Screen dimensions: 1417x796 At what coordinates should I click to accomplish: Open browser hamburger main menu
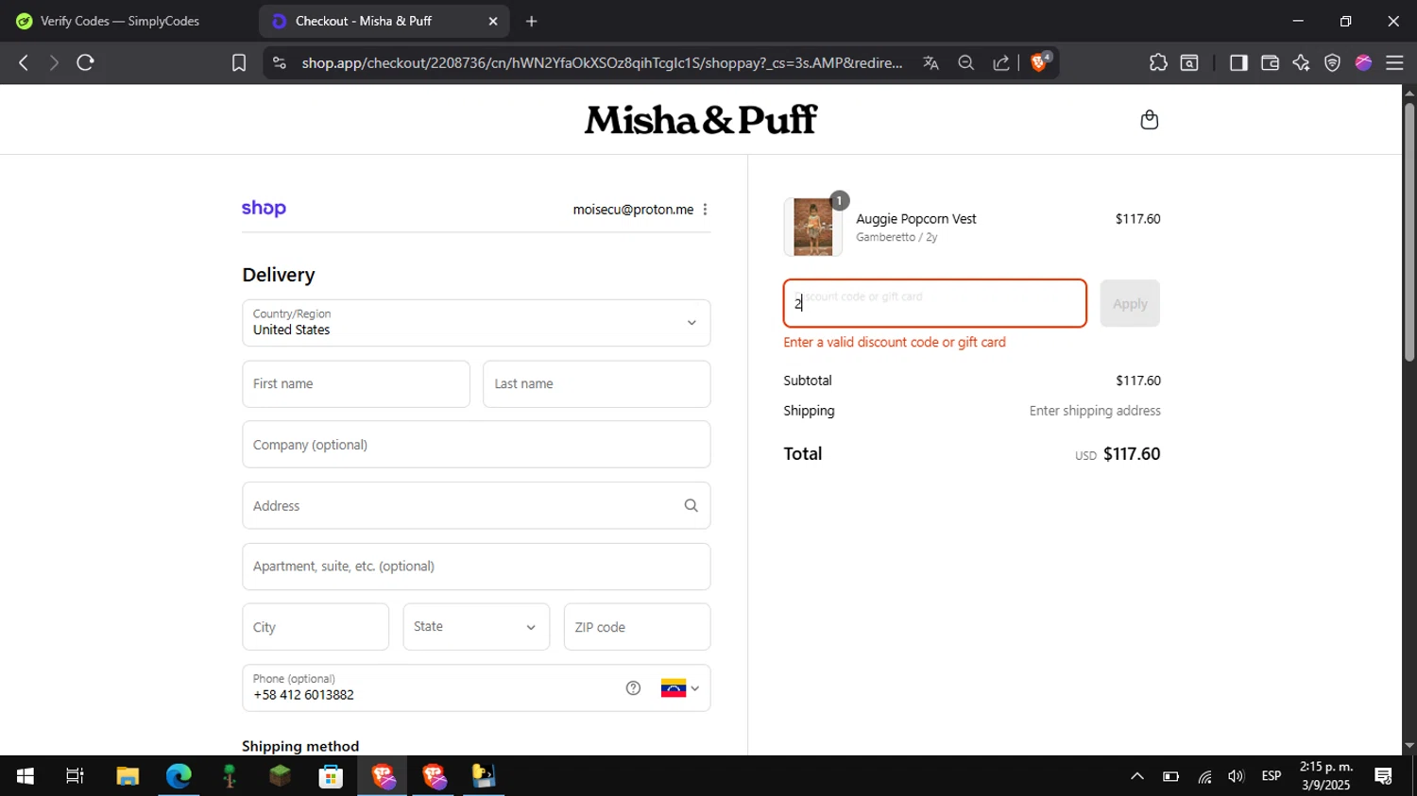(x=1394, y=62)
